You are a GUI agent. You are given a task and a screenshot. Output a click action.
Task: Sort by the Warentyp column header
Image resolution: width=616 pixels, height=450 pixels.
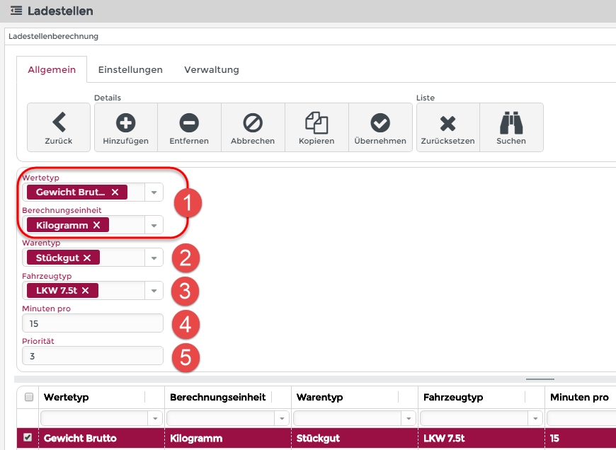click(x=320, y=398)
